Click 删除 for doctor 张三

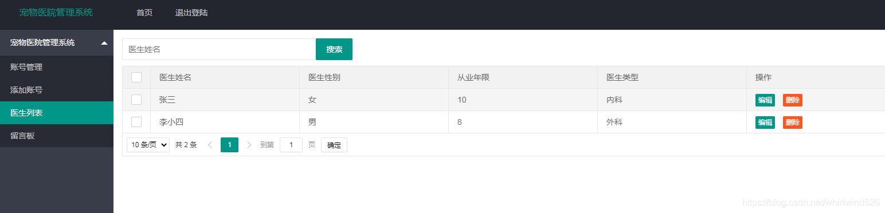pos(793,100)
